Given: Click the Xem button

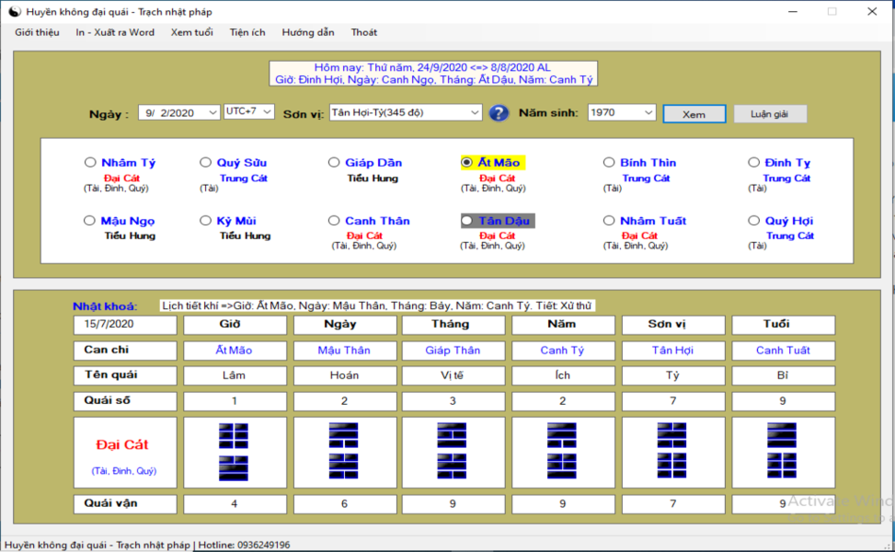Looking at the screenshot, I should 694,113.
